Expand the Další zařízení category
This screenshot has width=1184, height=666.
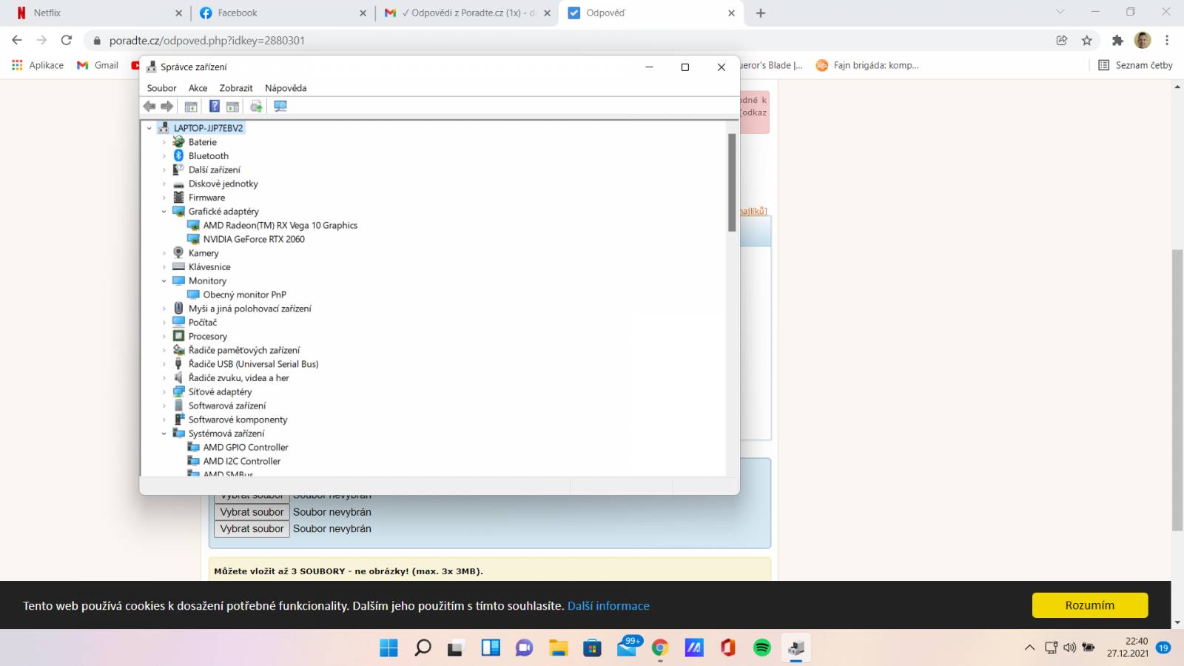(164, 170)
